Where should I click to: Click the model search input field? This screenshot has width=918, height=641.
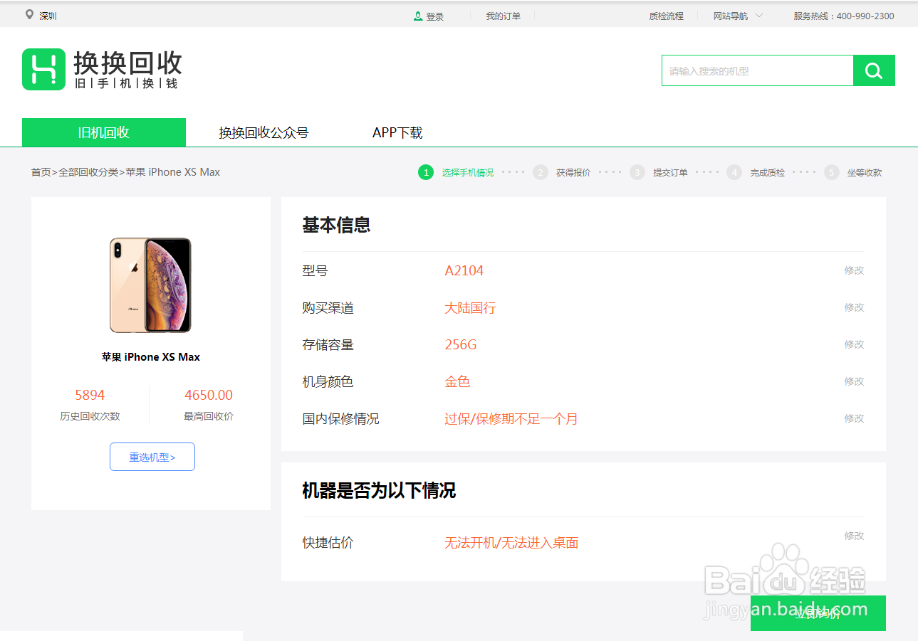point(758,70)
